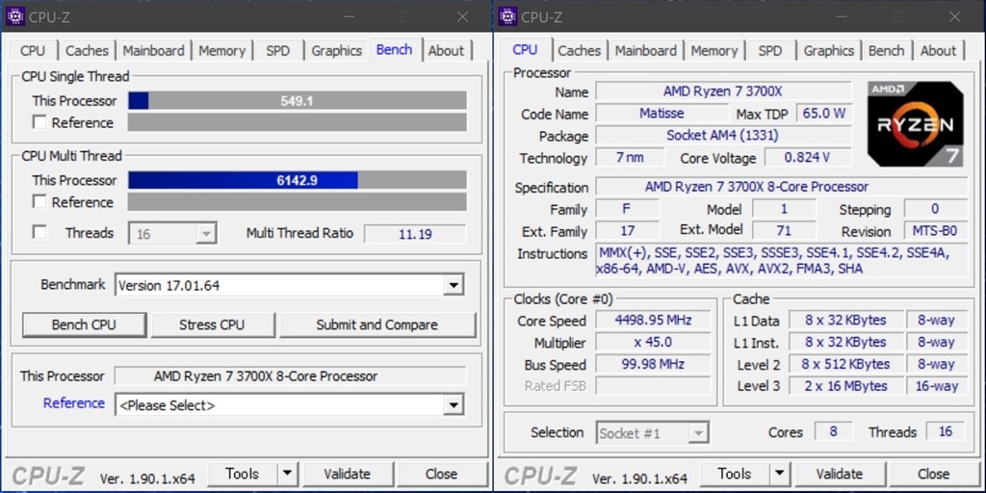Open About tab in right window
This screenshot has width=986, height=493.
click(938, 51)
